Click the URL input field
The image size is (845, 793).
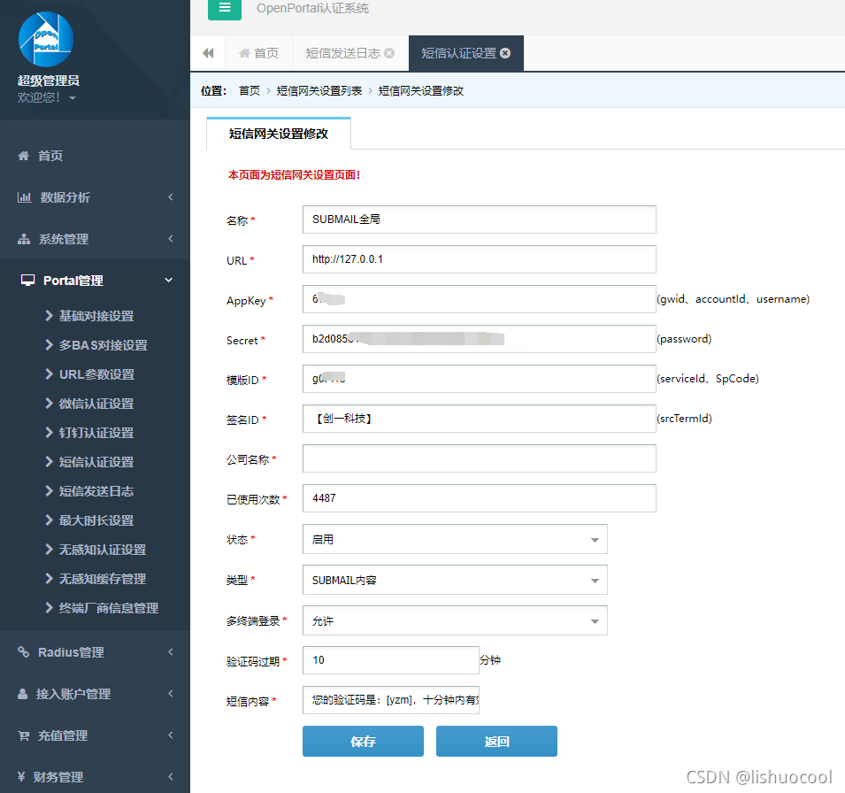(x=479, y=259)
